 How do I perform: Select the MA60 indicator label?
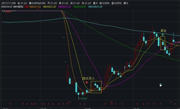click(x=79, y=7)
